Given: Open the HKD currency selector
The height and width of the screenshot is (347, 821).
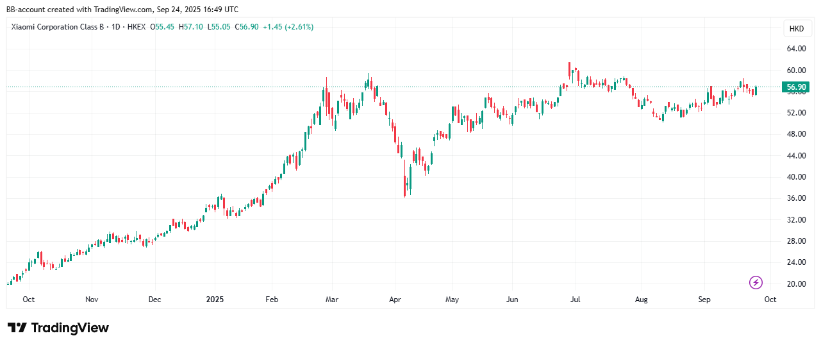Looking at the screenshot, I should pyautogui.click(x=797, y=29).
